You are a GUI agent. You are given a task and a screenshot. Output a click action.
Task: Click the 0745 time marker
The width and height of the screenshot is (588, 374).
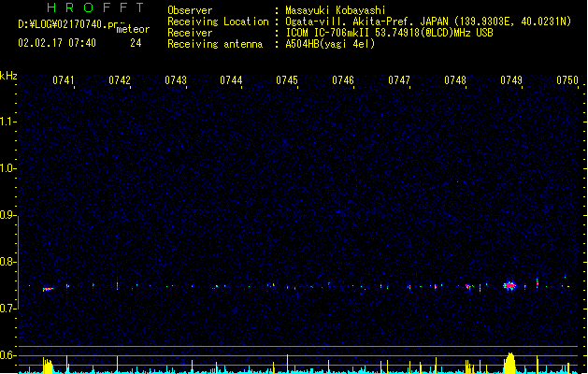click(287, 80)
